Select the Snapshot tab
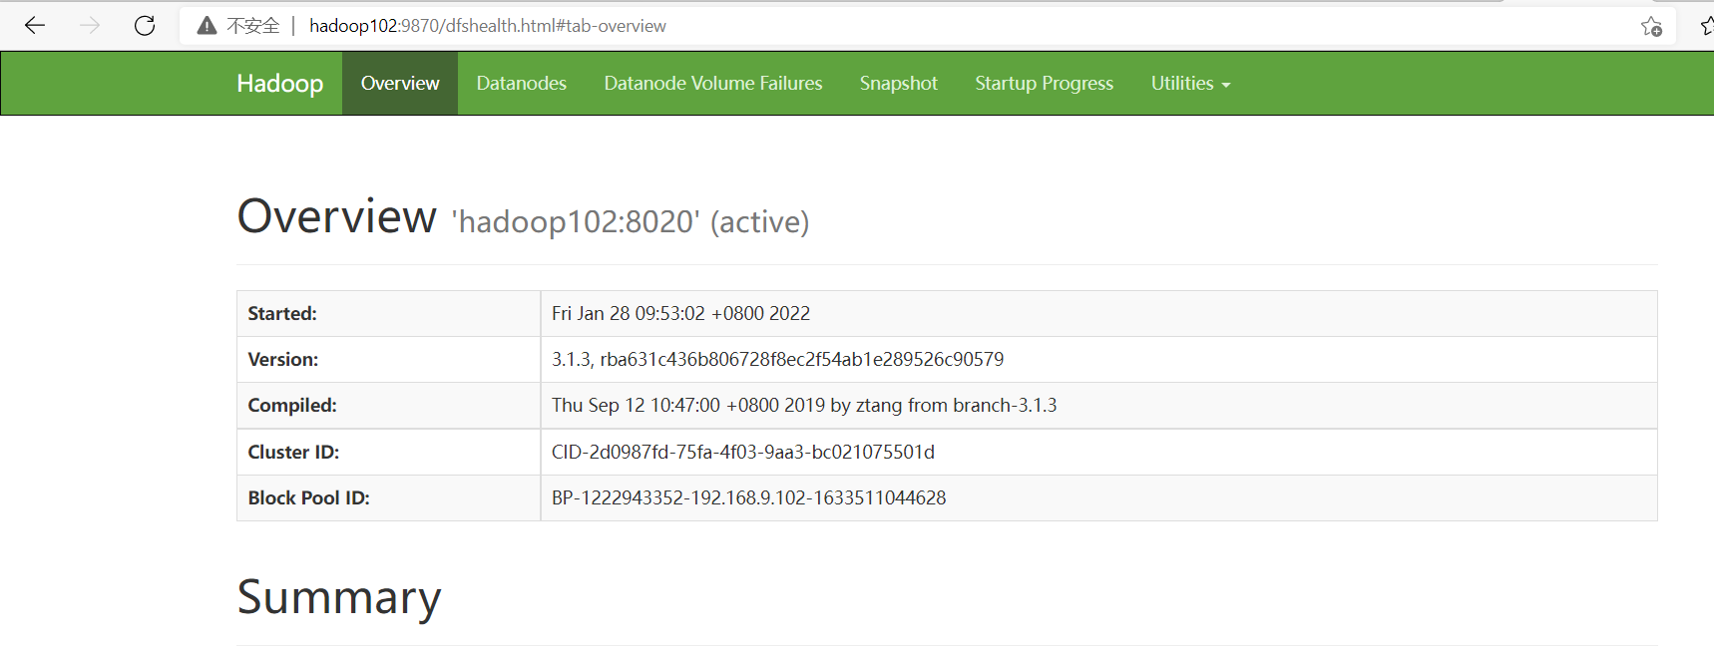The width and height of the screenshot is (1714, 650). point(898,84)
